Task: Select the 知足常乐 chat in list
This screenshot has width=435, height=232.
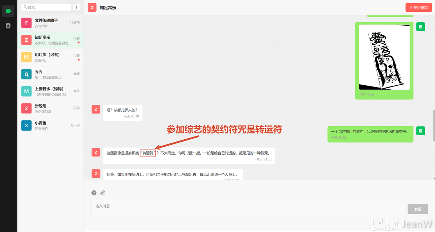Action: click(x=50, y=40)
